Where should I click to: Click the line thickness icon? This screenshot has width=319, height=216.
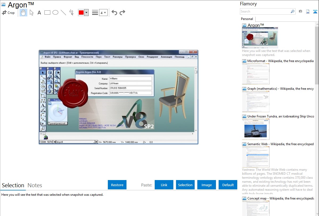point(95,13)
